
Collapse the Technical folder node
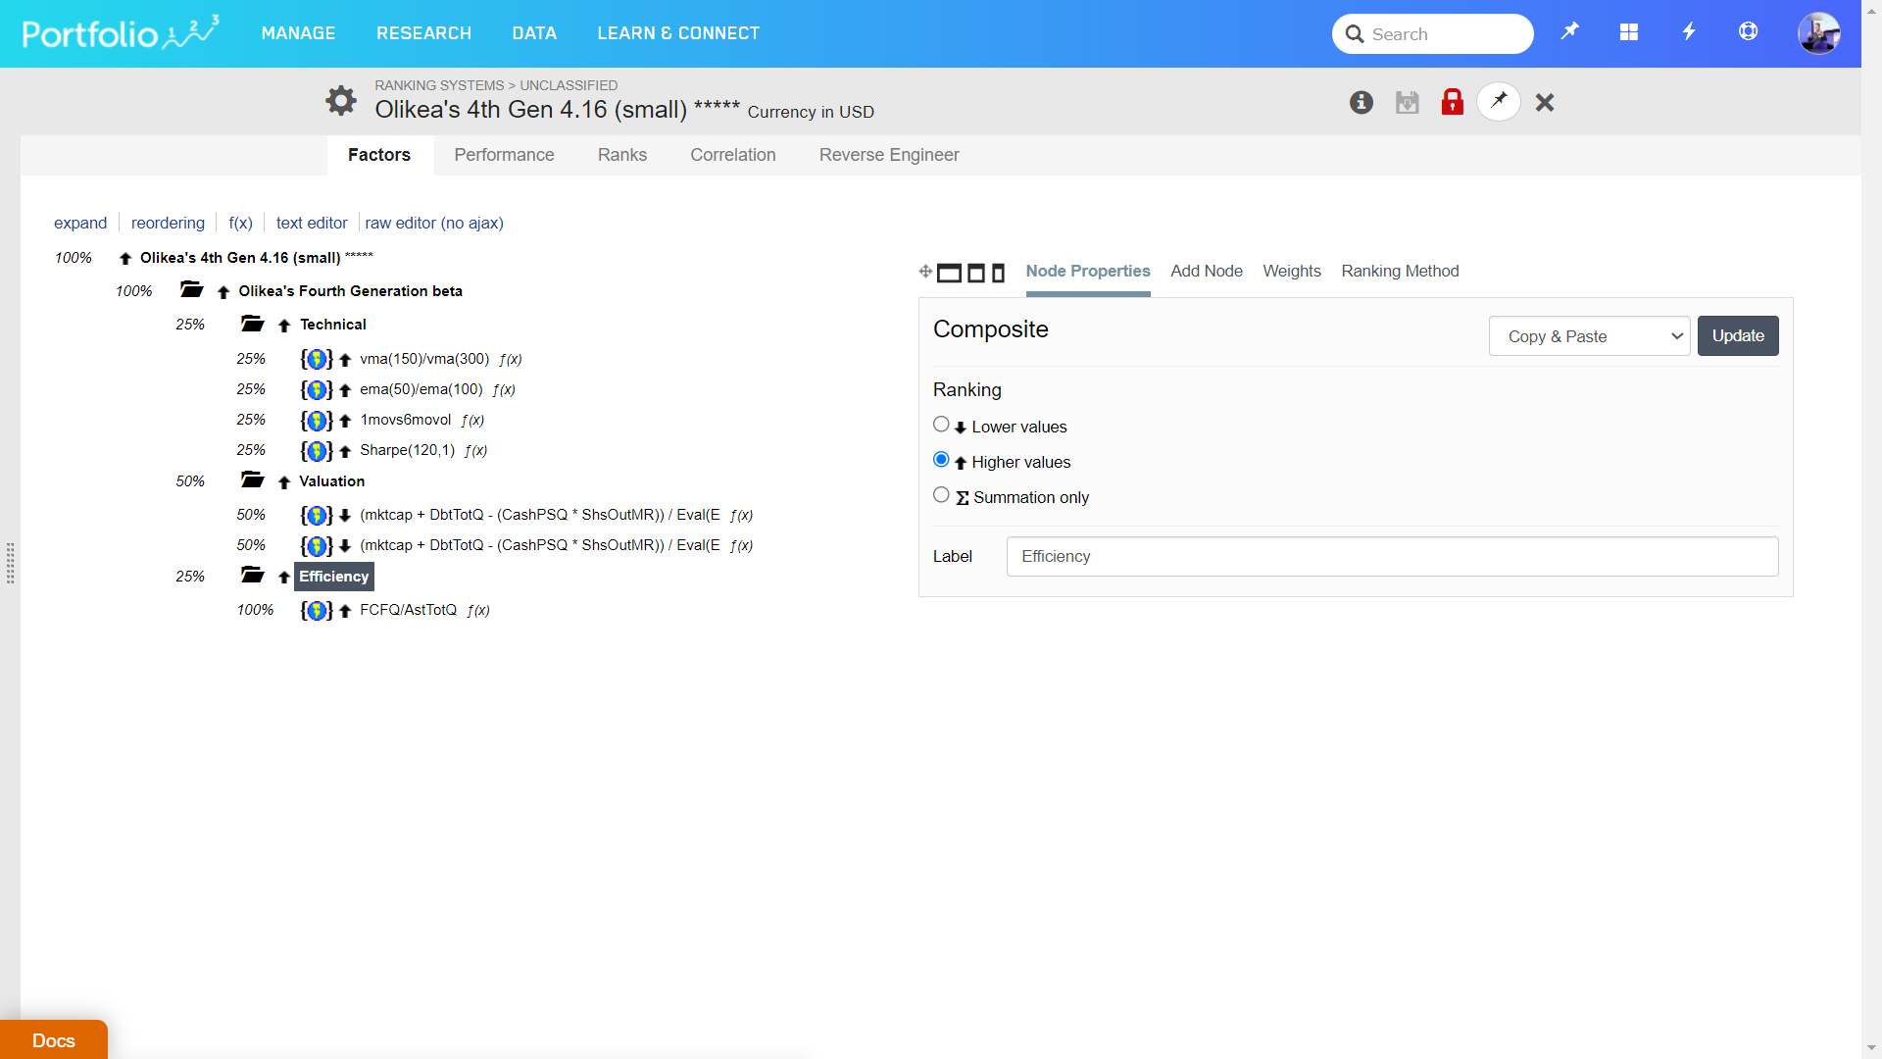click(x=252, y=324)
